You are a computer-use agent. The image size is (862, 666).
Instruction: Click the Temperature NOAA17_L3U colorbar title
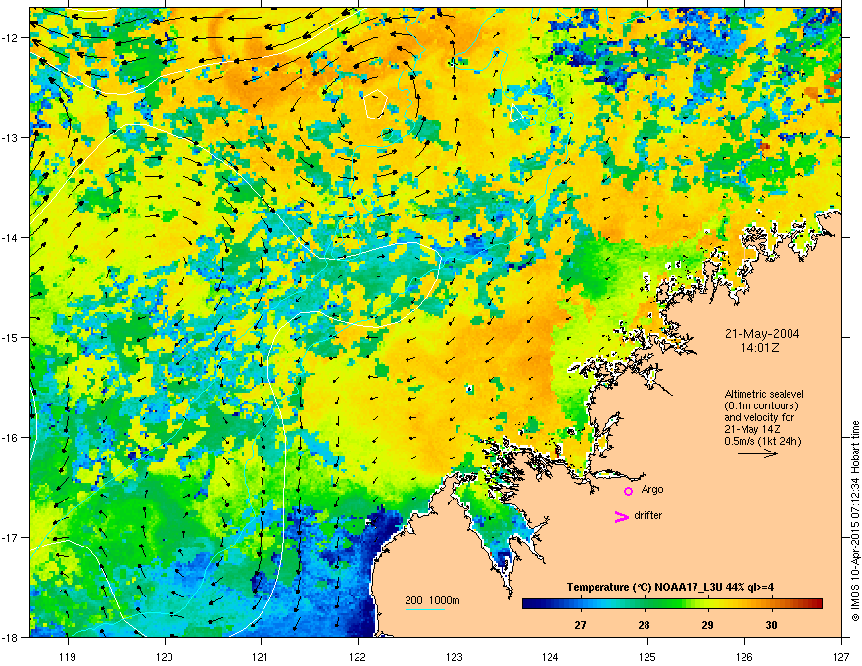670,587
